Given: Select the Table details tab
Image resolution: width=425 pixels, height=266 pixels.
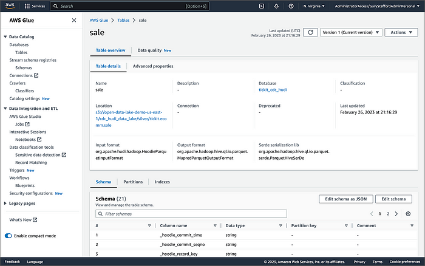Looking at the screenshot, I should coord(108,66).
